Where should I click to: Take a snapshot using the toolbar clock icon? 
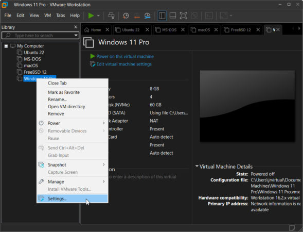coord(126,15)
